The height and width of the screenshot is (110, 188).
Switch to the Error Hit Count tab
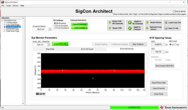tap(87, 49)
